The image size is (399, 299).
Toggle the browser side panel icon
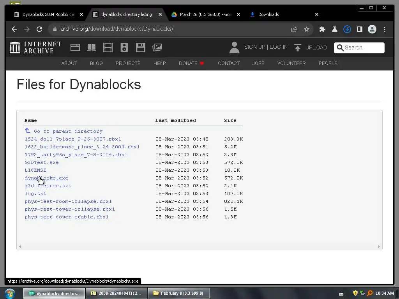click(x=360, y=29)
